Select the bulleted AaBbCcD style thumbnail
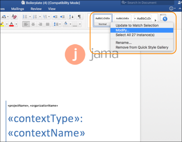The height and width of the screenshot is (142, 182). [x=143, y=19]
